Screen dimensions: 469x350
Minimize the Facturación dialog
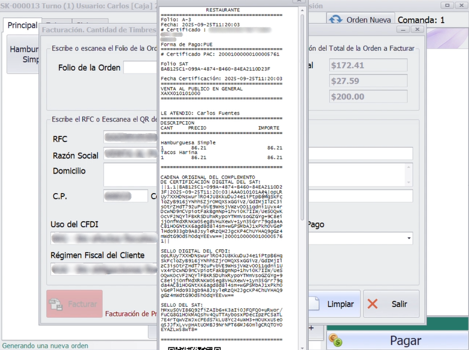(402, 30)
